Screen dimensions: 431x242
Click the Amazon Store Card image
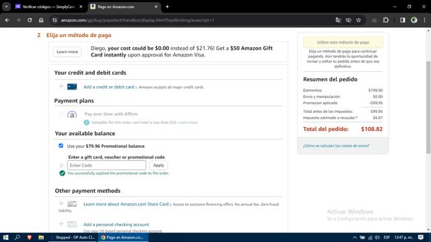[72, 204]
